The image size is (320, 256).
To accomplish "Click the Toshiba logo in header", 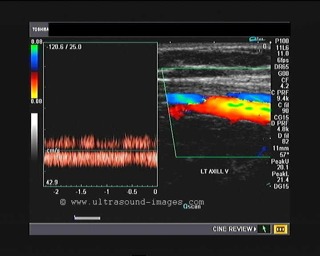I will pyautogui.click(x=39, y=30).
